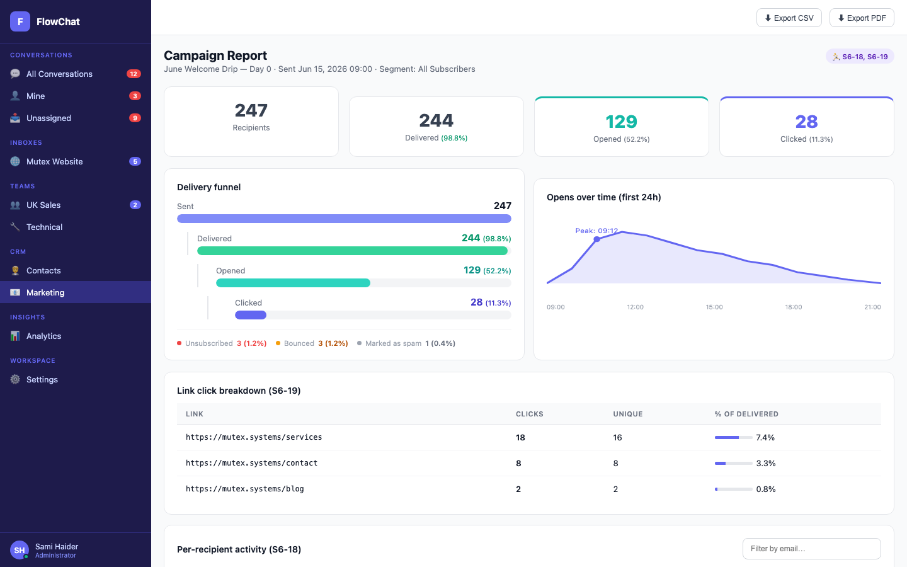Select the Technical team
The width and height of the screenshot is (907, 567).
pyautogui.click(x=76, y=227)
